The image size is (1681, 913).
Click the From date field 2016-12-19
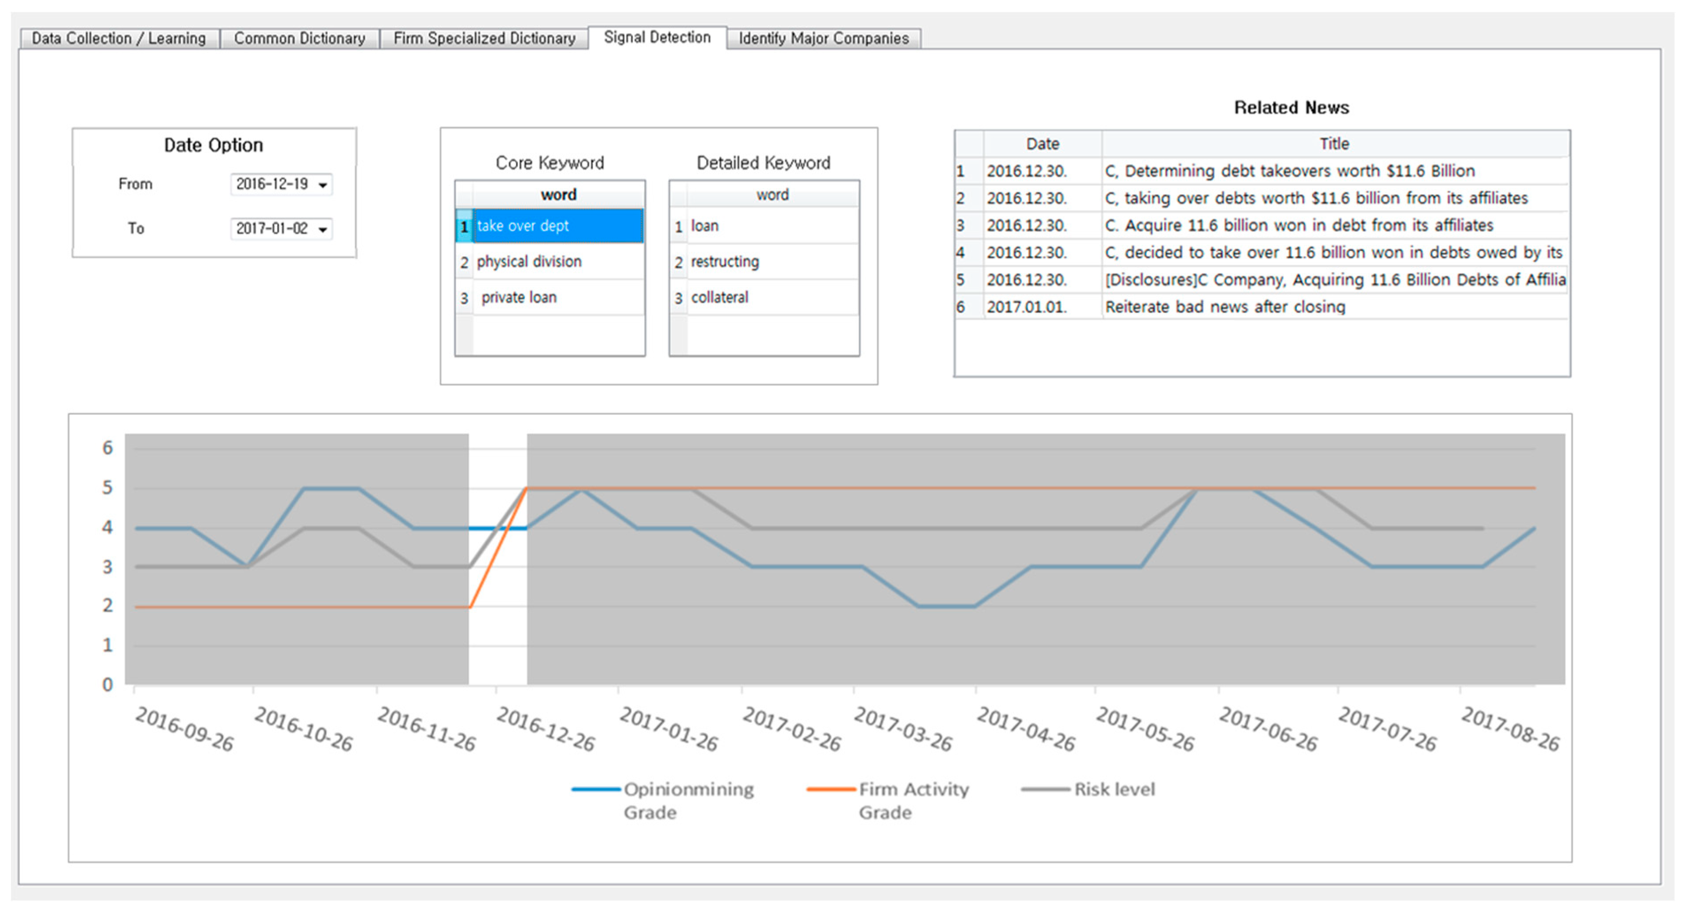271,185
